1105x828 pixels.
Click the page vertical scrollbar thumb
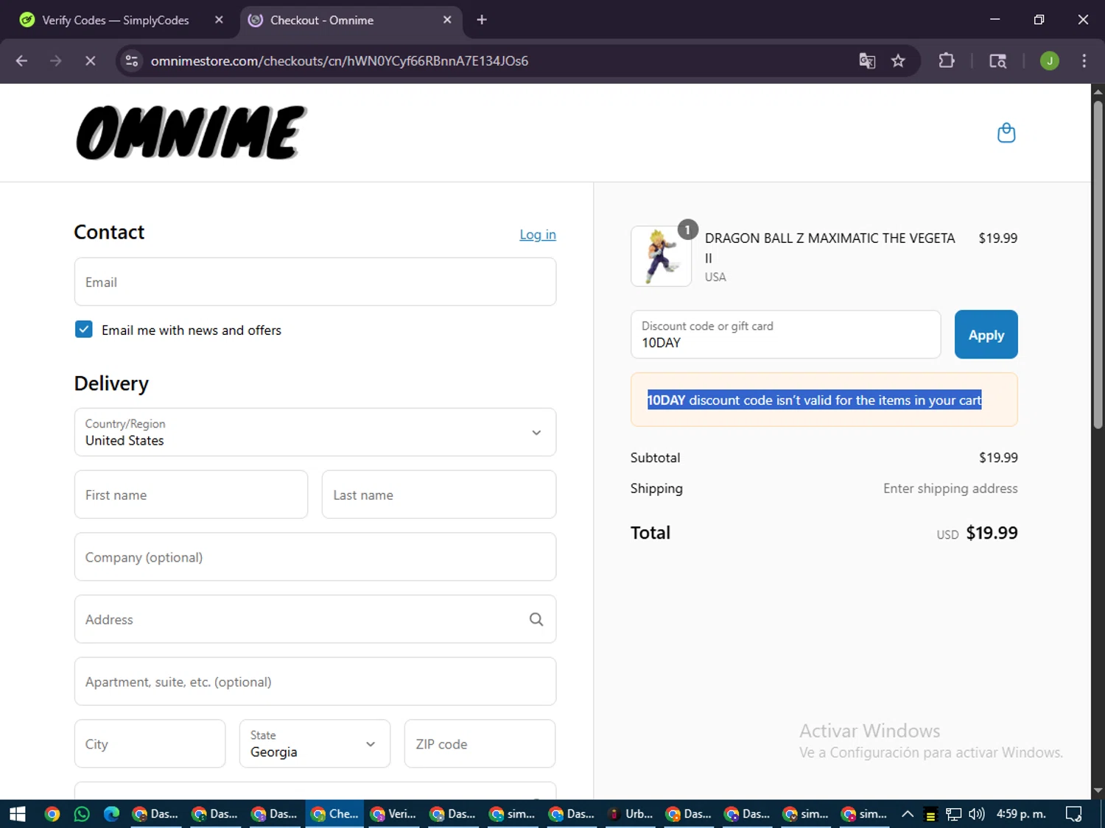[x=1098, y=265]
